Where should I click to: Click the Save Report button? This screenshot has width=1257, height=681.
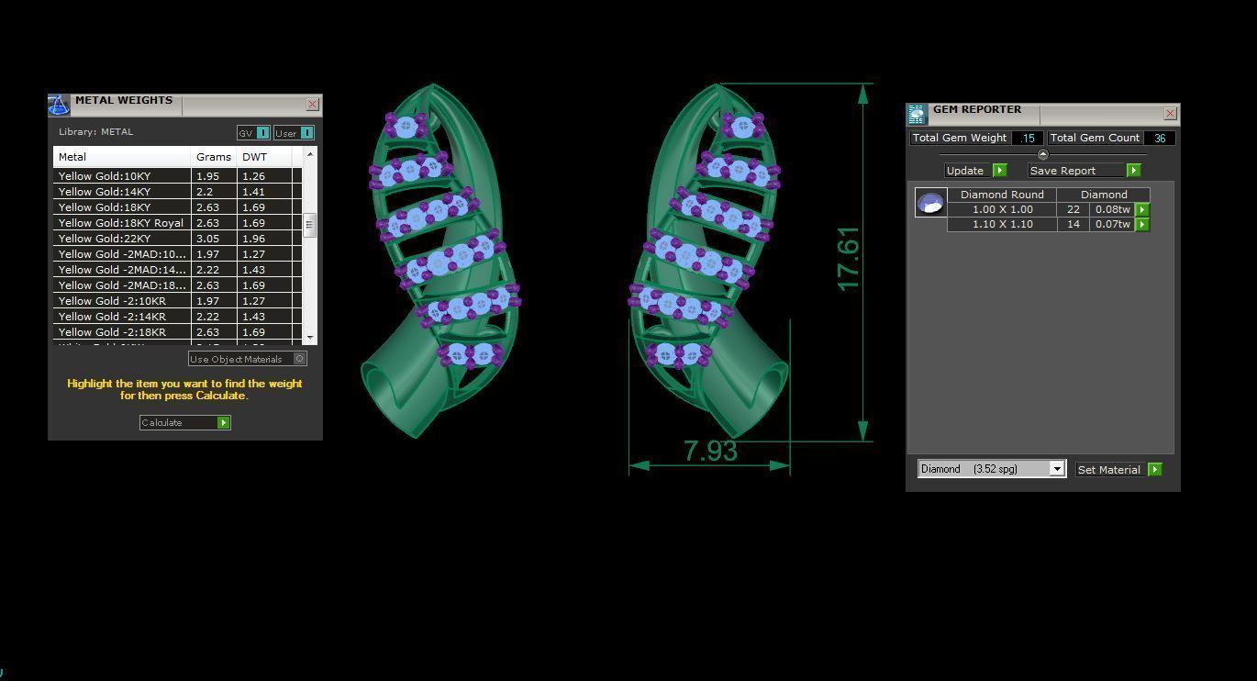(x=1084, y=170)
